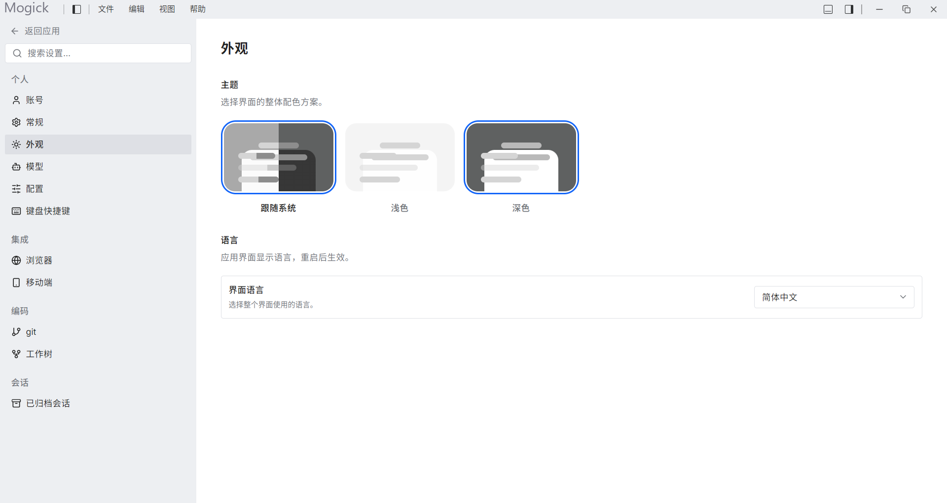Image resolution: width=947 pixels, height=503 pixels.
Task: Click the 跟随系统 label text
Action: coord(278,208)
